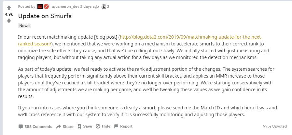
Task: Upvote the Update on Smurfs post
Action: (x=9, y=8)
